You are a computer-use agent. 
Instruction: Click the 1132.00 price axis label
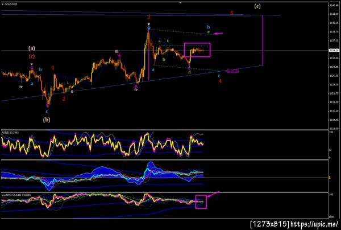(x=333, y=58)
